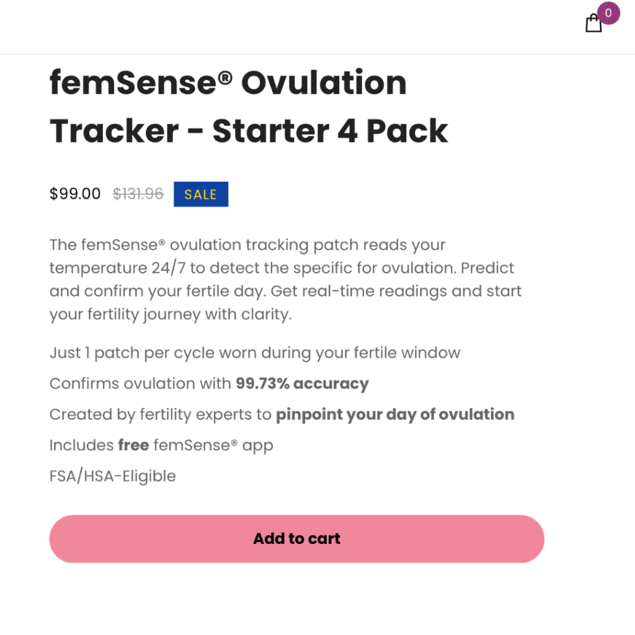Image resolution: width=635 pixels, height=635 pixels.
Task: Click 'Created by fertility experts to' text
Action: (x=161, y=414)
